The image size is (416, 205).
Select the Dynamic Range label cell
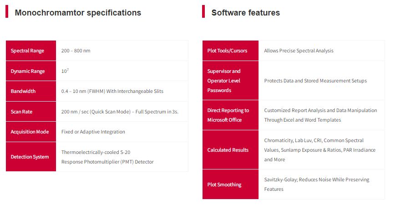tap(30, 71)
